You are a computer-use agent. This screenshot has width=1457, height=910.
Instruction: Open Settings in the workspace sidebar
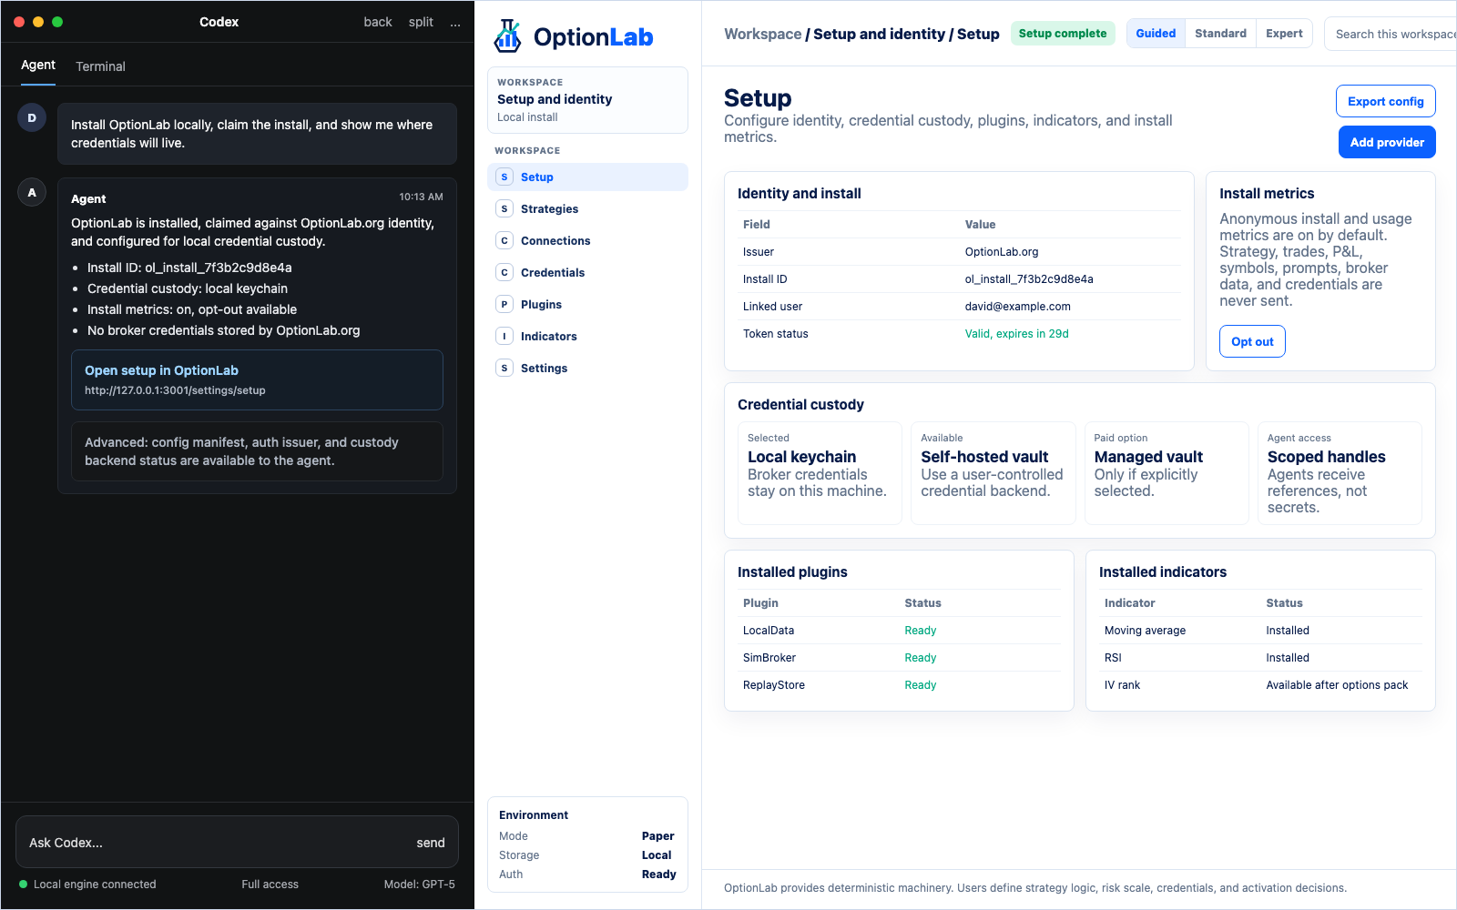pos(587,369)
